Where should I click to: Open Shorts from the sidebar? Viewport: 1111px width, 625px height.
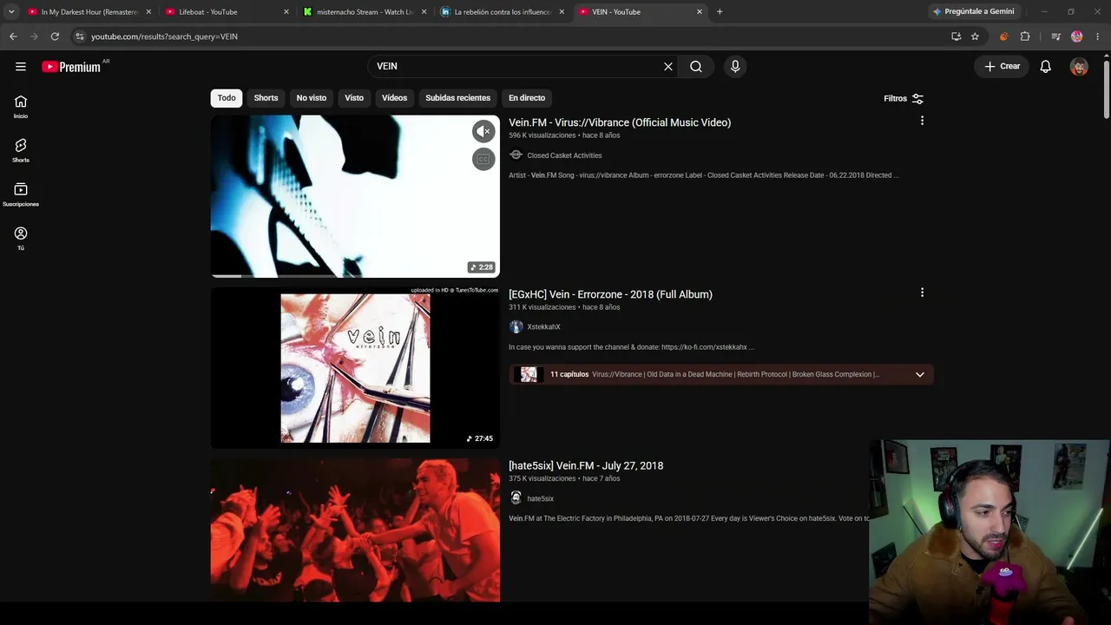21,151
